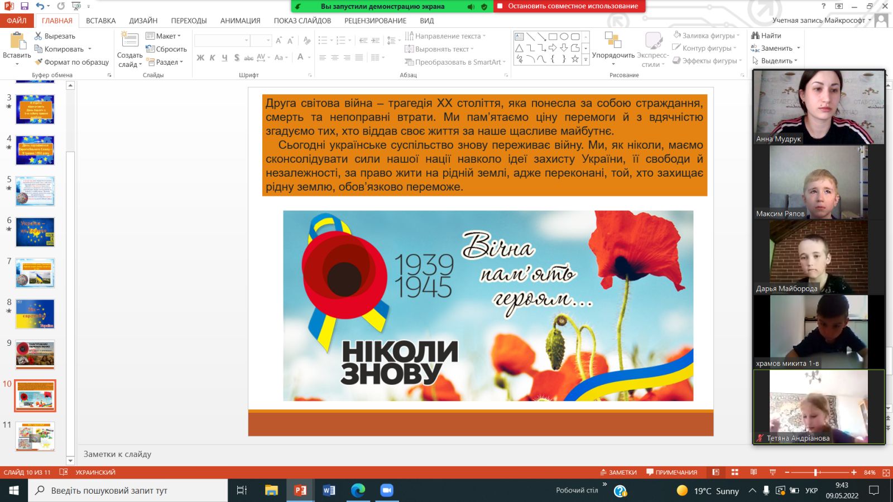Switch to ВСТАВКА tab
This screenshot has height=502, width=893.
point(101,21)
